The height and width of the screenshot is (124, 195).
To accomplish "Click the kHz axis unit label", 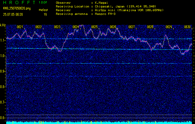I will coord(3,25).
